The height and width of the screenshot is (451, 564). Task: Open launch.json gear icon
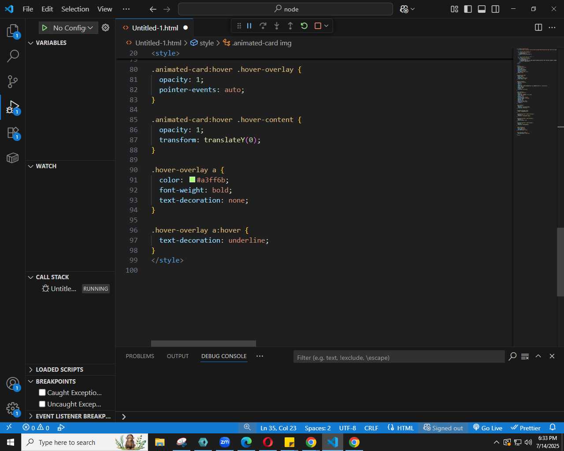105,28
